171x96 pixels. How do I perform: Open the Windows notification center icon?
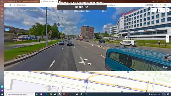[168, 94]
